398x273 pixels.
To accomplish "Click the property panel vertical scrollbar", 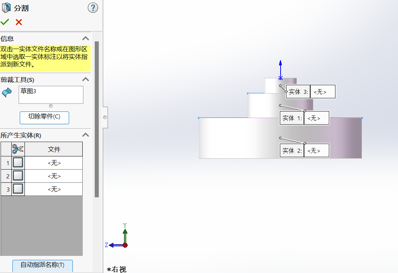I will [x=97, y=119].
